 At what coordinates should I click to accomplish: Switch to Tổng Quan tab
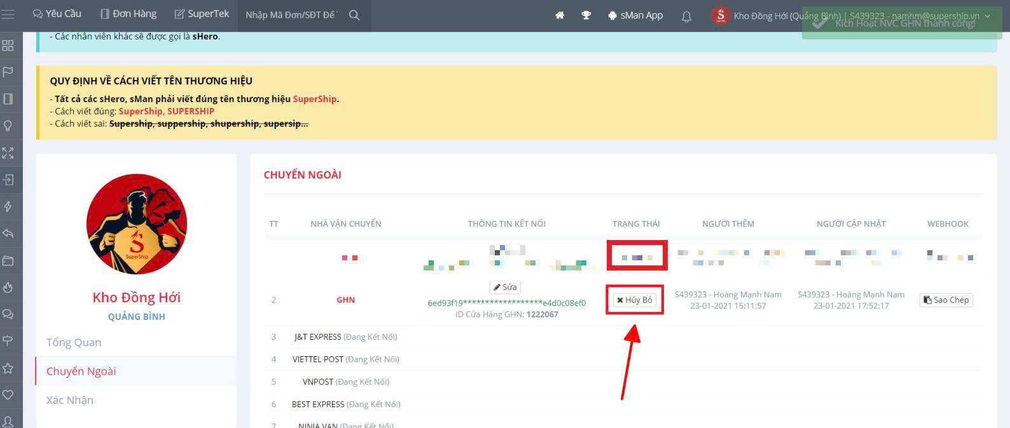(136, 342)
